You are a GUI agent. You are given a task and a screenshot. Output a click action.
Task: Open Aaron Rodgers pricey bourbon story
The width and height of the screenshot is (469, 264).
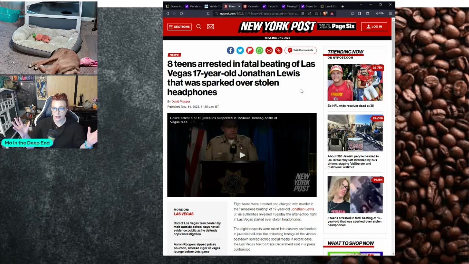[197, 248]
